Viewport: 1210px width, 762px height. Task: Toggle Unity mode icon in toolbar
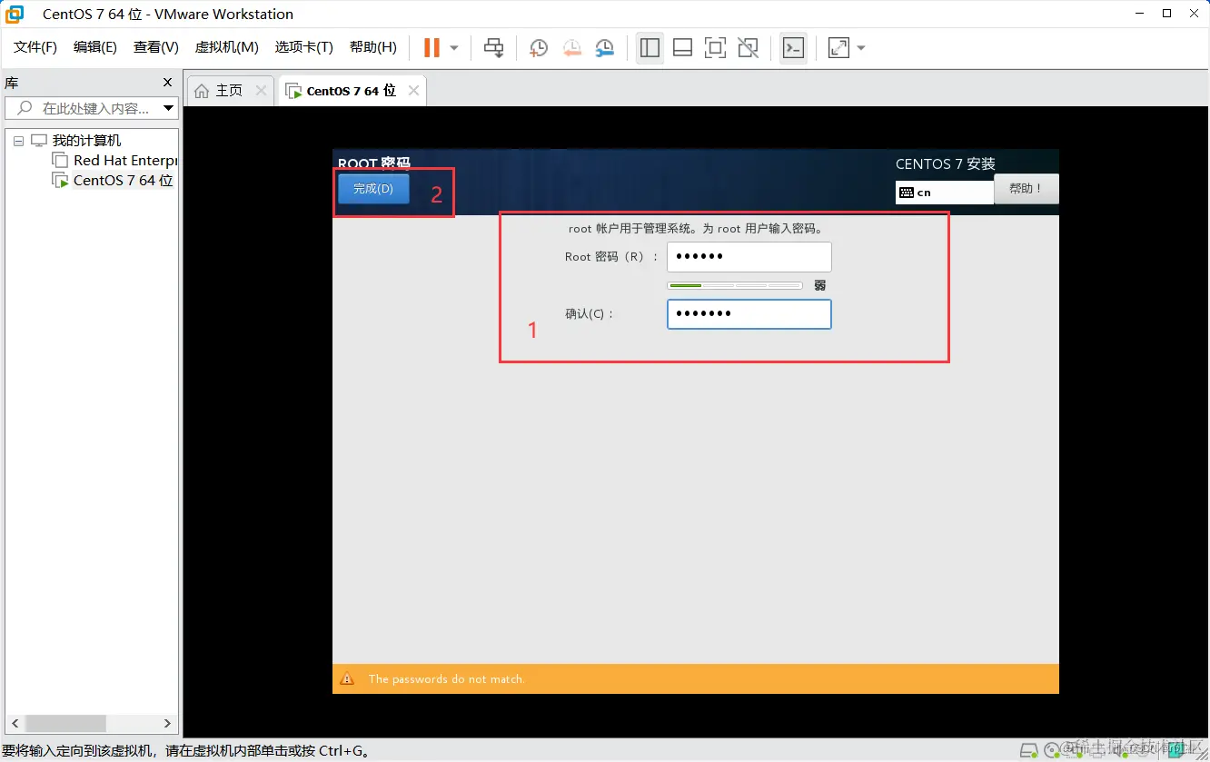coord(749,47)
